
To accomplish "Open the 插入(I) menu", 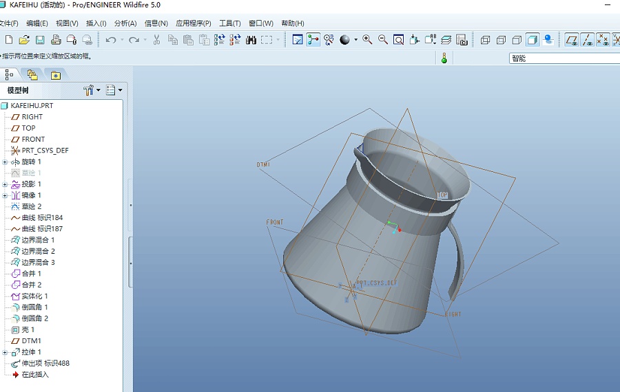I will pos(96,23).
